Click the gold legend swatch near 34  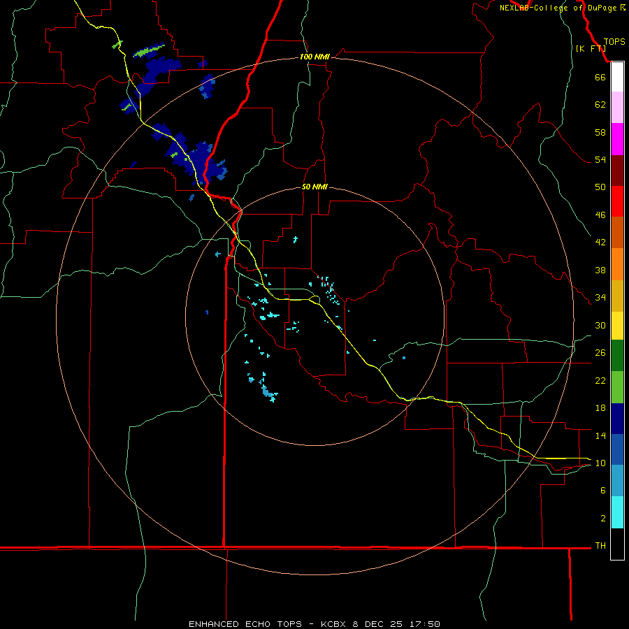[617, 296]
